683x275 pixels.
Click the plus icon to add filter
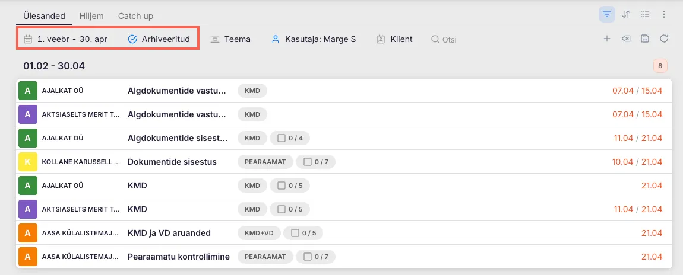606,39
